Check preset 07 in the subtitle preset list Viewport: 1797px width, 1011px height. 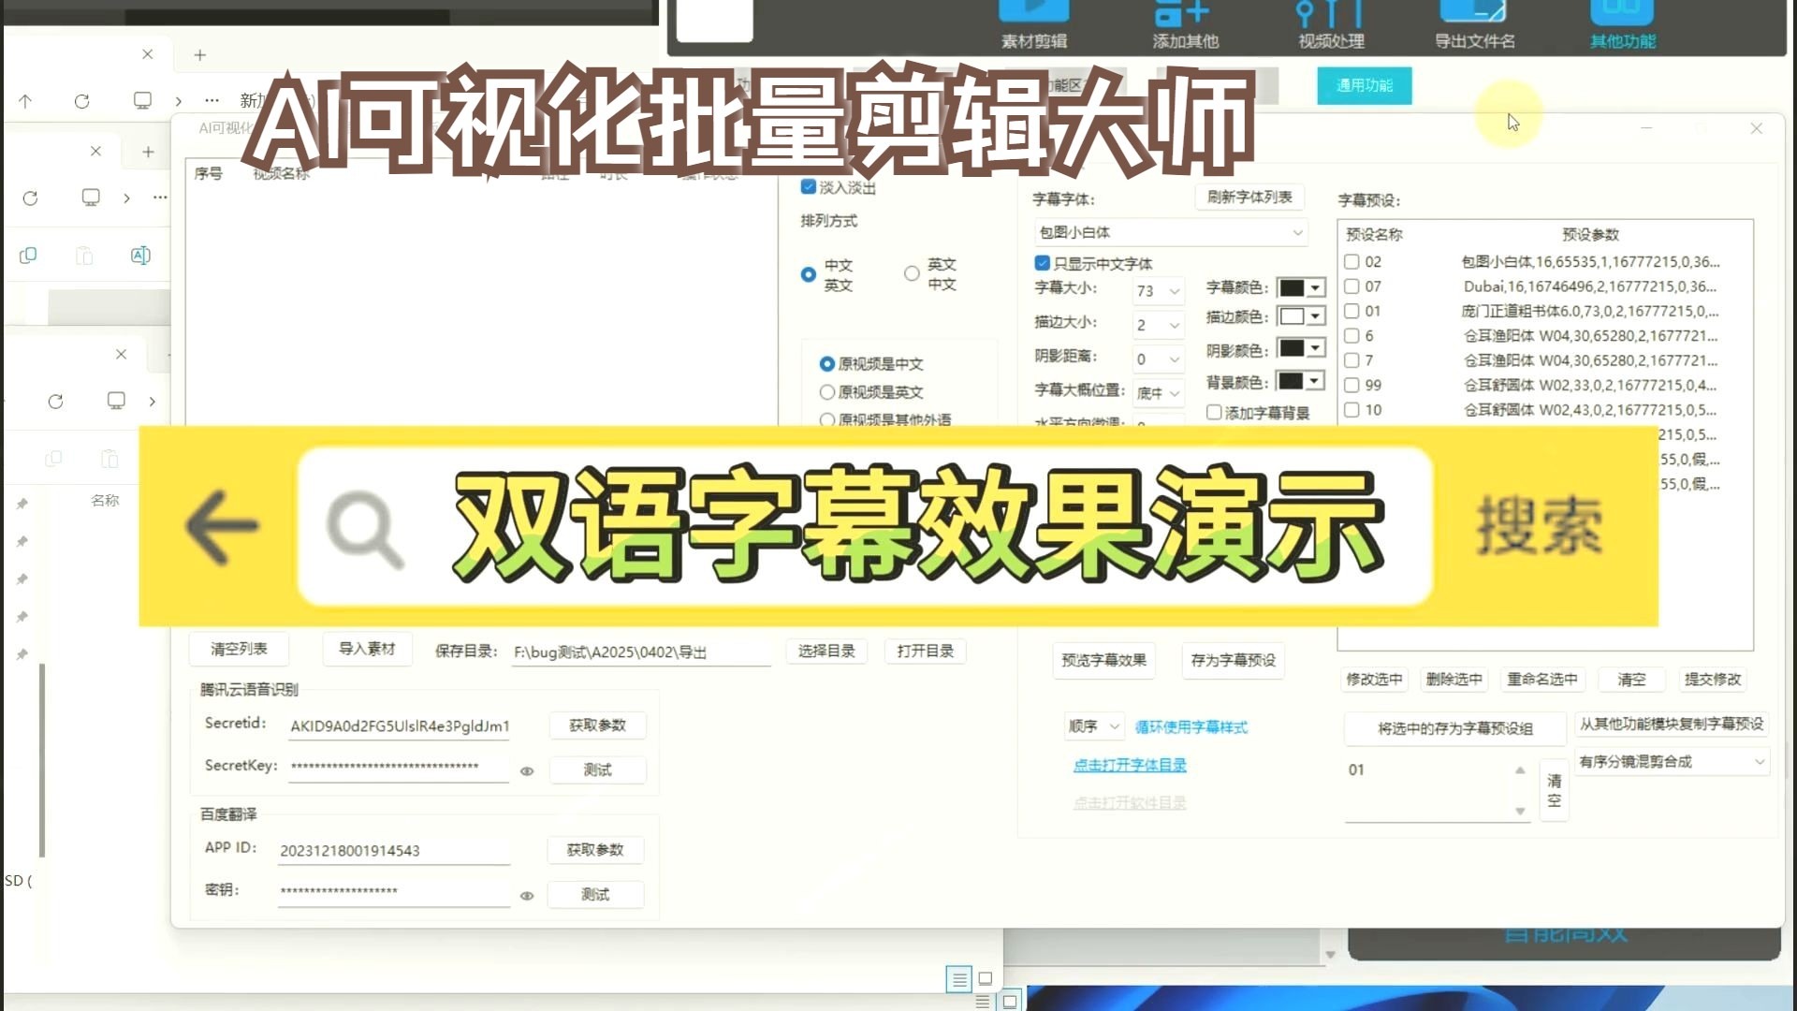coord(1351,286)
